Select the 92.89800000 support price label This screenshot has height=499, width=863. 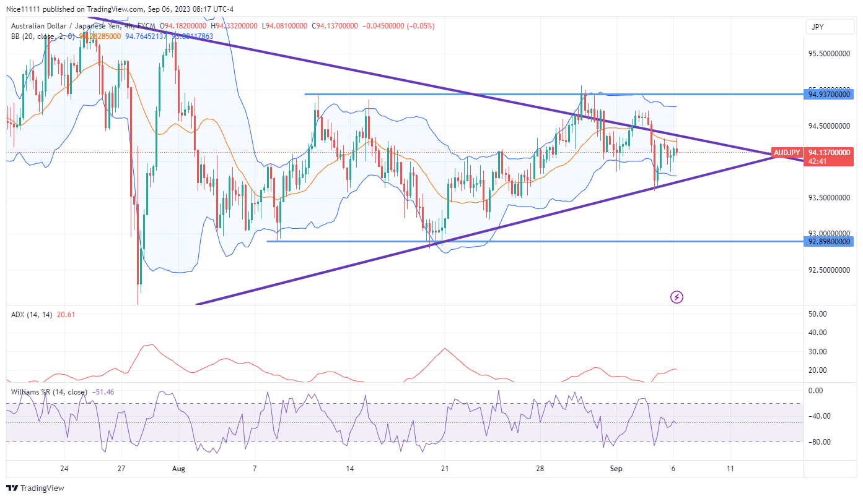coord(830,241)
